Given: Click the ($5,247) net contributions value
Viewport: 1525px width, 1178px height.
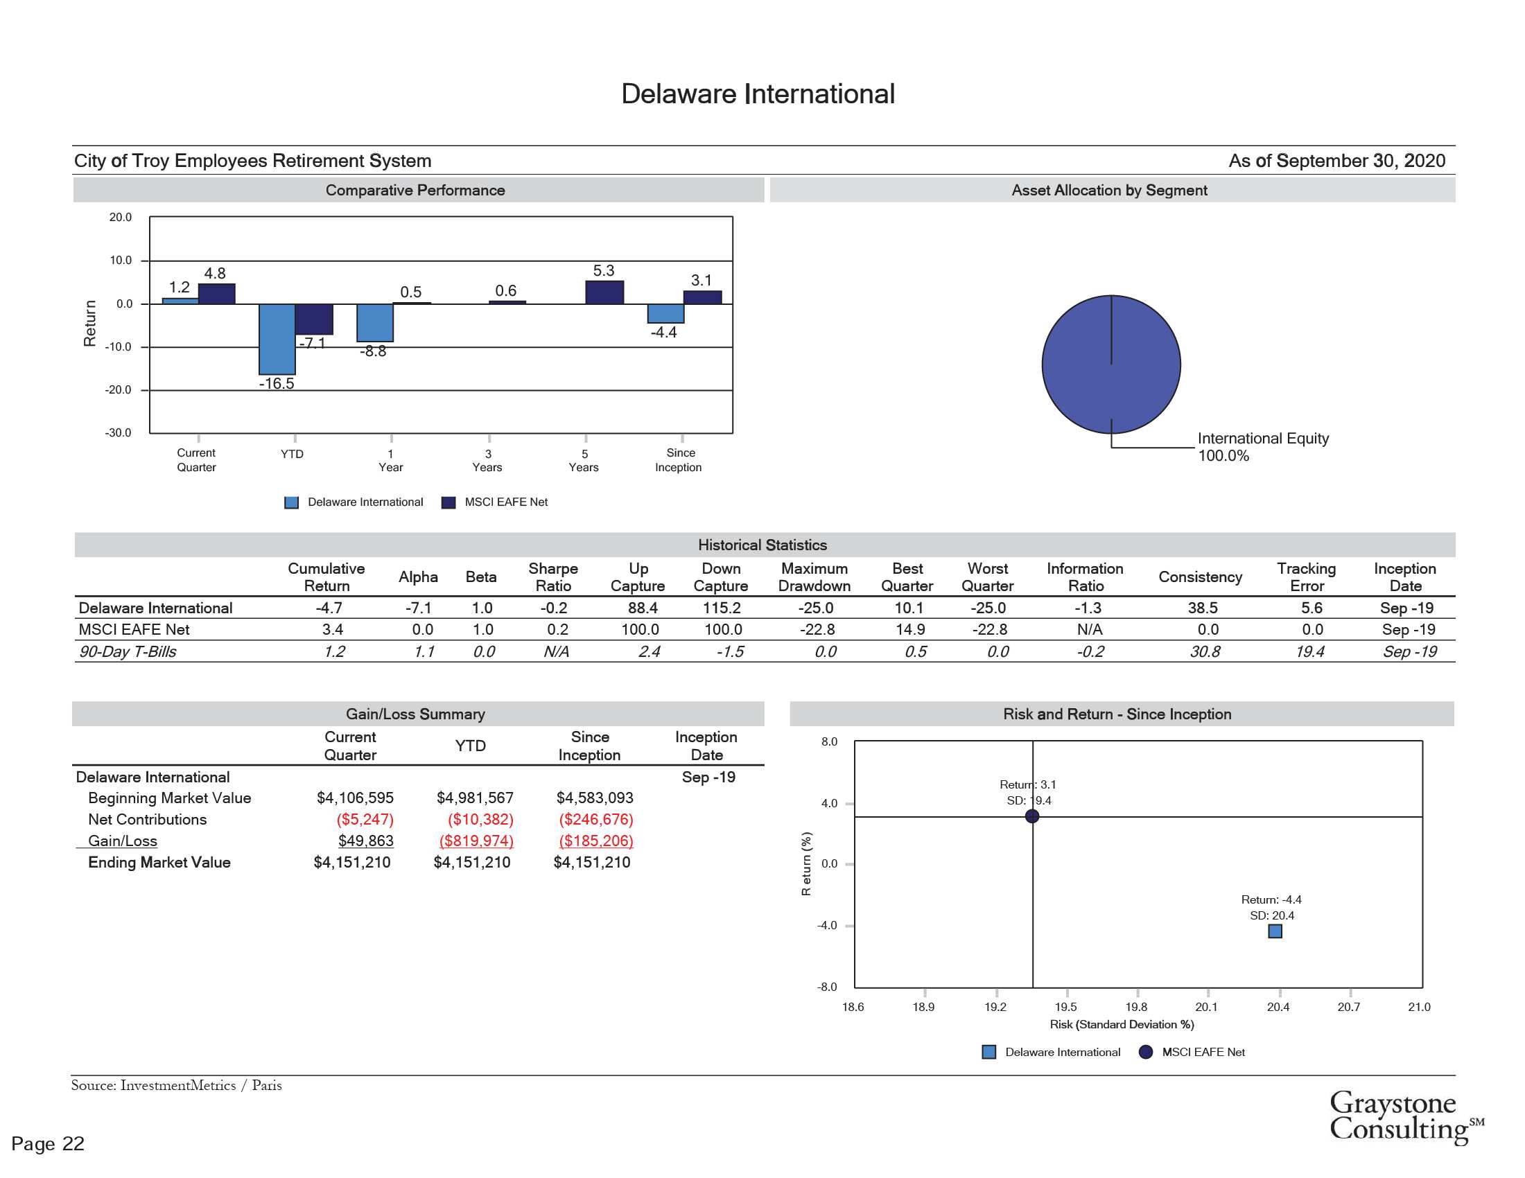Looking at the screenshot, I should pos(365,819).
